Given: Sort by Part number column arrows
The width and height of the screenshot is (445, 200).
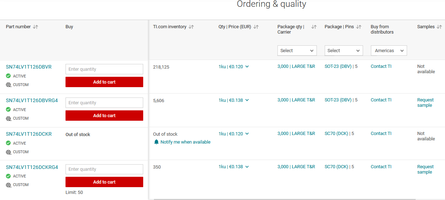Looking at the screenshot, I should click(35, 27).
